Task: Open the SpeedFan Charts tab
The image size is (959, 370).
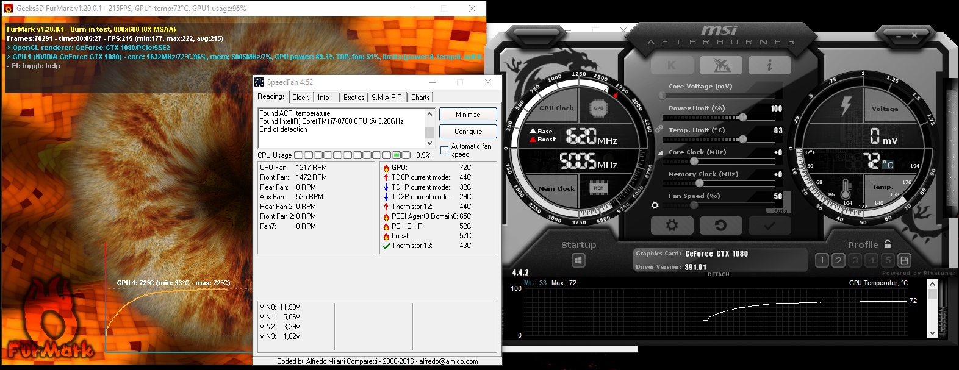Action: point(420,97)
